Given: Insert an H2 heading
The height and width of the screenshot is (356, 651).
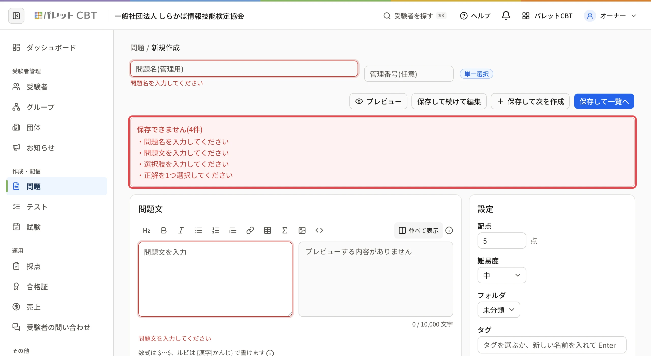Looking at the screenshot, I should [146, 230].
